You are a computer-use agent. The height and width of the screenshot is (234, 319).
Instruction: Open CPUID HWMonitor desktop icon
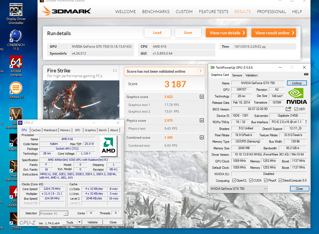pos(13,196)
